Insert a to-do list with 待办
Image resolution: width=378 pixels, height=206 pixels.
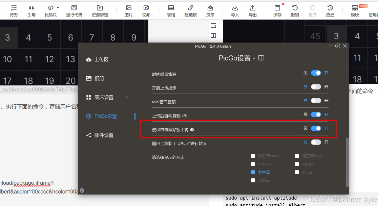tap(14, 11)
